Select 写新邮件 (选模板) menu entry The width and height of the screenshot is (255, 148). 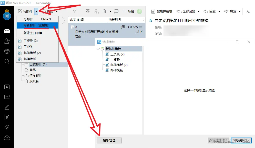pos(37,25)
